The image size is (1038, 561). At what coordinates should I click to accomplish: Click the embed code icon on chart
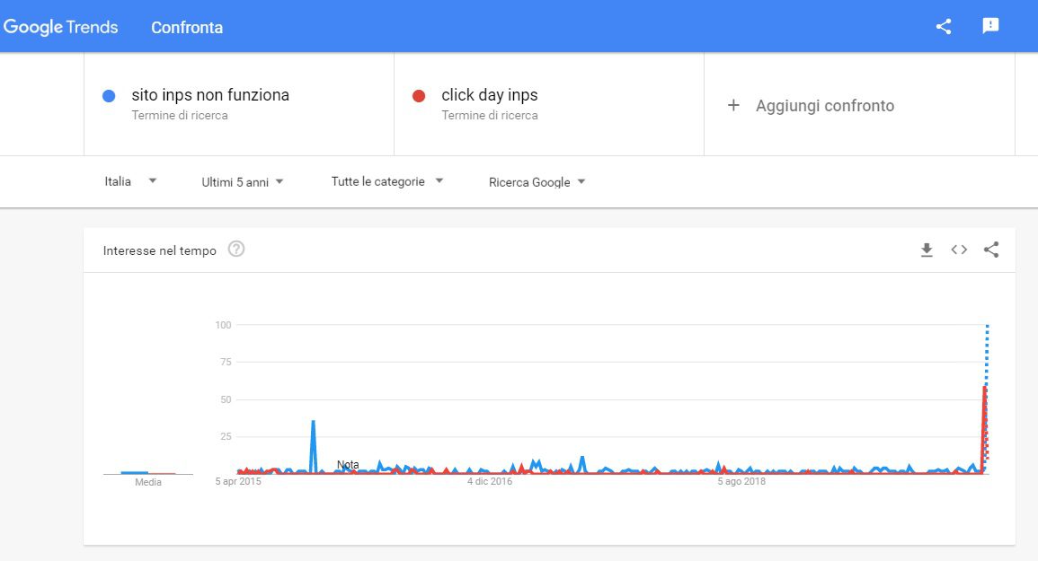coord(959,250)
